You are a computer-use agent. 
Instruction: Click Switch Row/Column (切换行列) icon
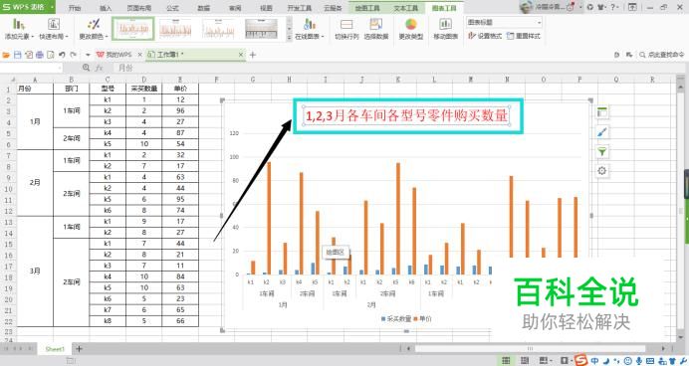(346, 25)
